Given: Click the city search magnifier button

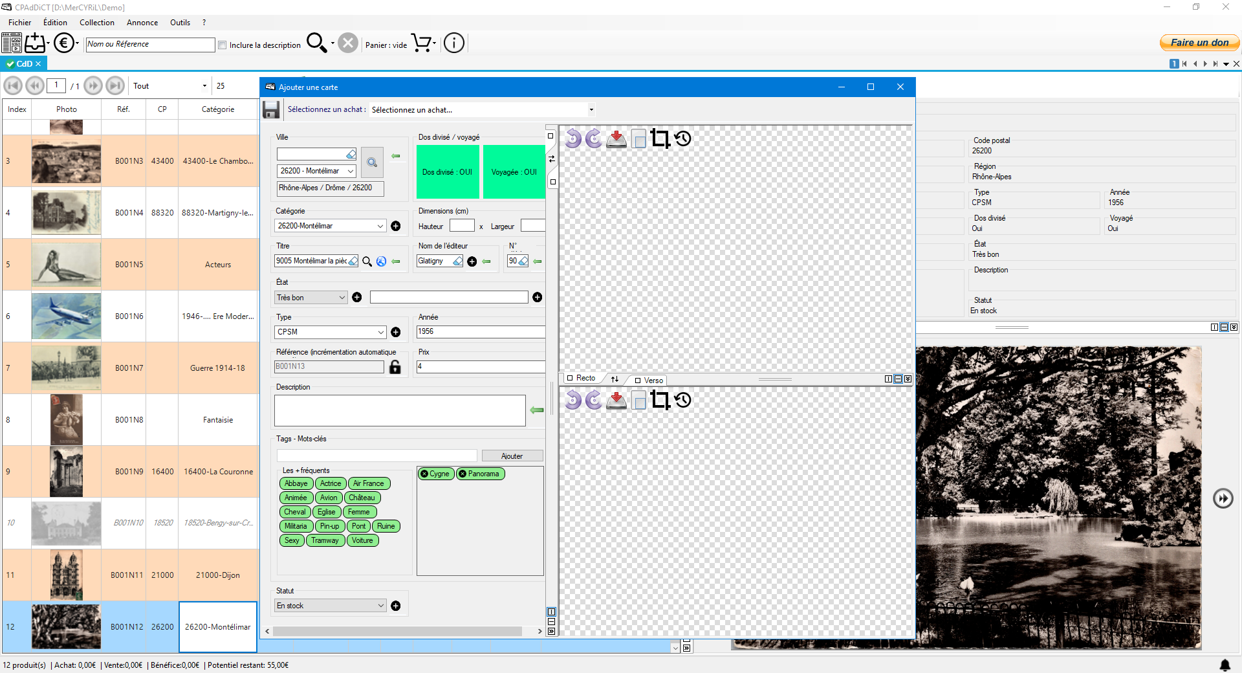Looking at the screenshot, I should (x=372, y=162).
